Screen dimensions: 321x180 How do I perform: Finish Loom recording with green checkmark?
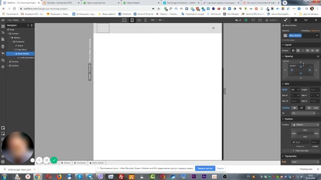[x=54, y=160]
